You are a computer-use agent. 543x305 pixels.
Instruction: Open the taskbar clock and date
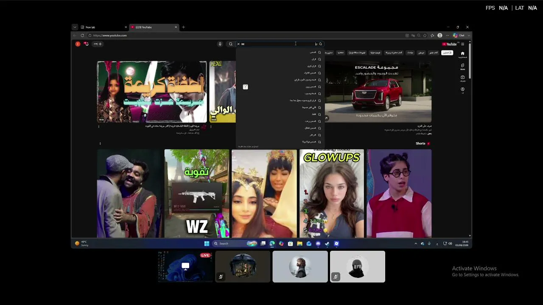462,244
